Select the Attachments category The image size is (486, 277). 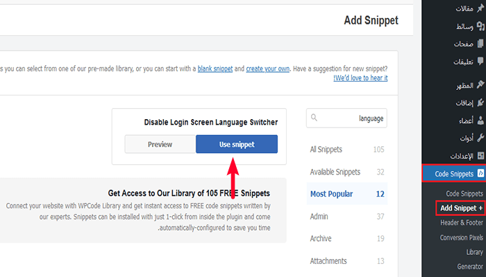(347, 261)
